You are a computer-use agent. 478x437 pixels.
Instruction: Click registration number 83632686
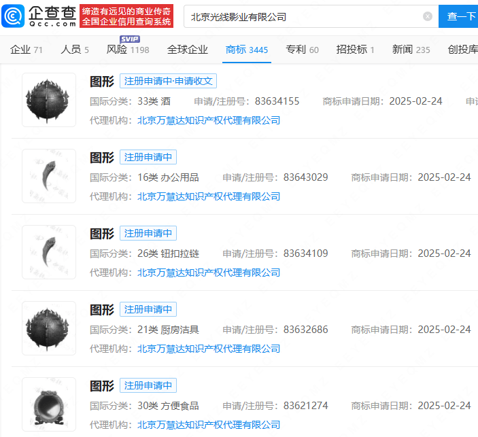pyautogui.click(x=306, y=330)
